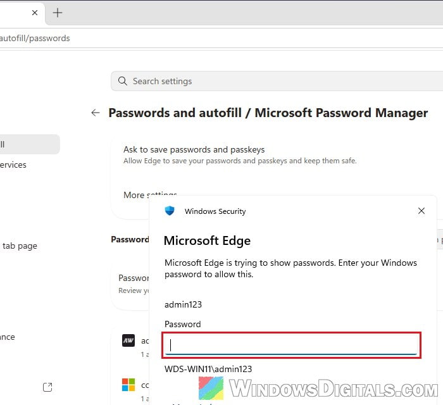Select the highlighted sidebar item

[x=30, y=144]
